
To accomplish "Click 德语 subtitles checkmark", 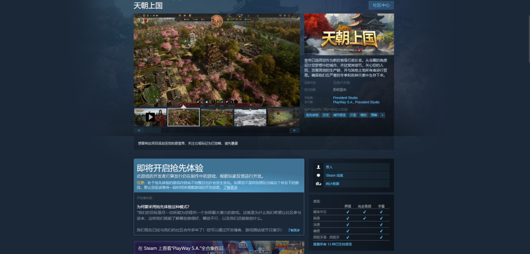I will [x=381, y=231].
